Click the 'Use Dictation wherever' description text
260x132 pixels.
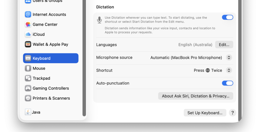(x=156, y=20)
